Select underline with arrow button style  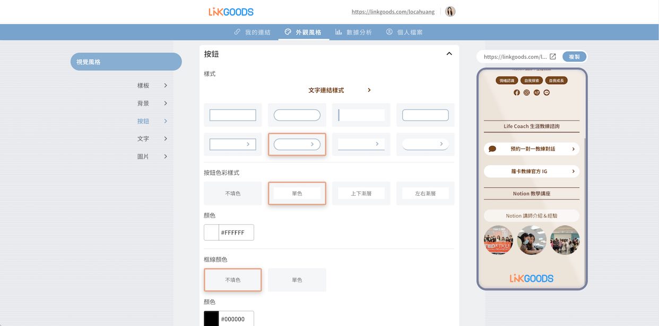point(361,144)
